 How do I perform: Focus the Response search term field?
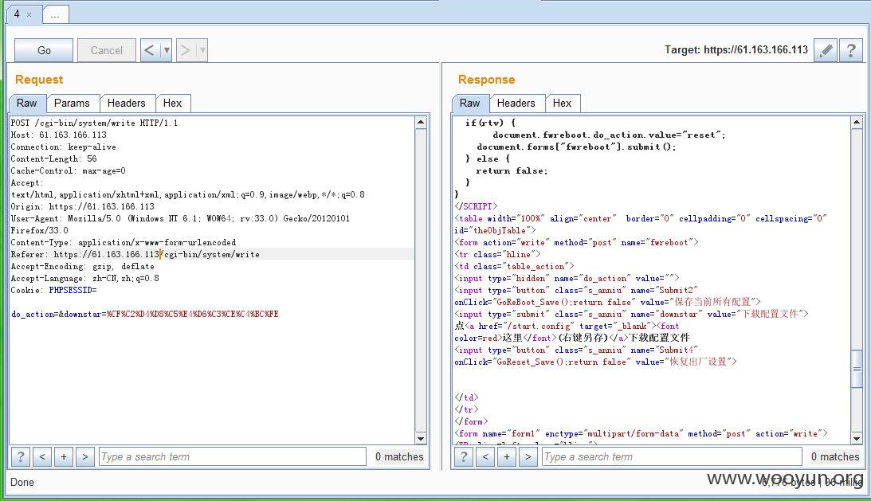coord(672,456)
